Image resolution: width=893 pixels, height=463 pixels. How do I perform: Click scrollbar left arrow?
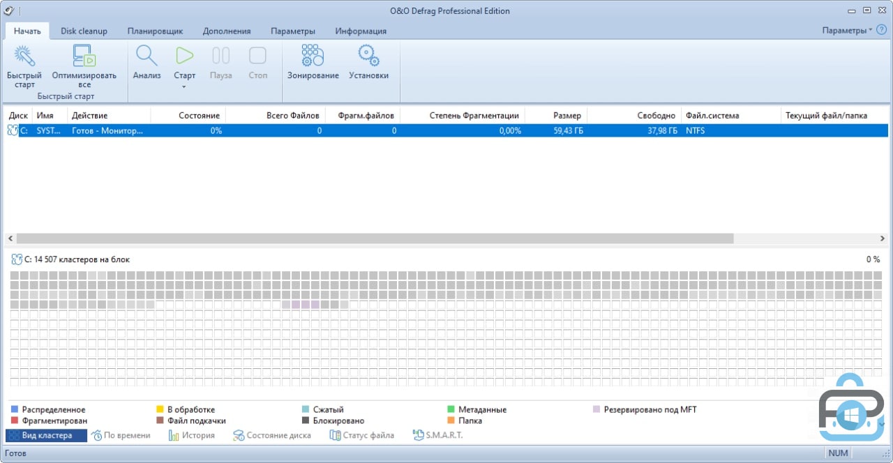[10, 238]
